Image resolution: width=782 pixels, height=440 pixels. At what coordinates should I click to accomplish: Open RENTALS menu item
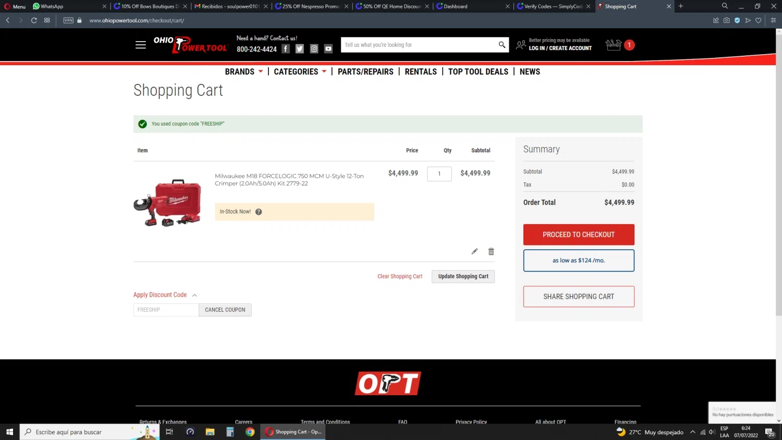coord(421,71)
